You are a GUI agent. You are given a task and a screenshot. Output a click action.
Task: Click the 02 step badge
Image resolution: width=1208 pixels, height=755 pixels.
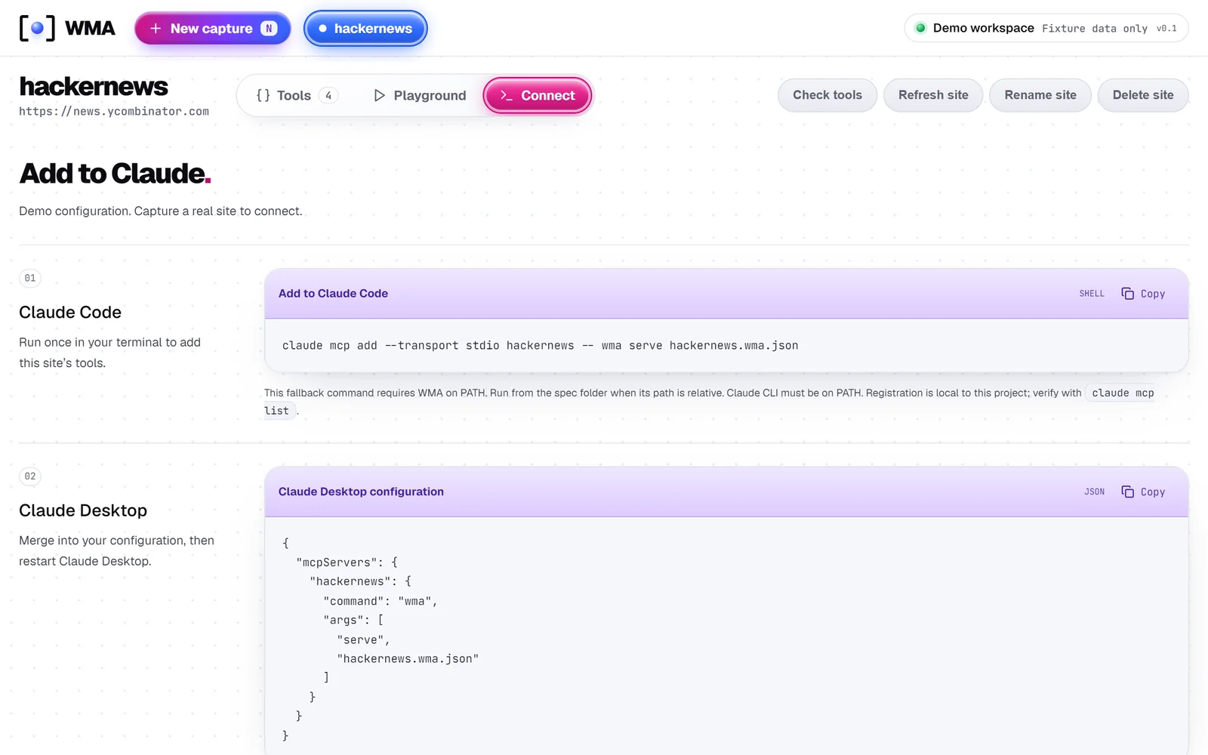[x=30, y=476]
